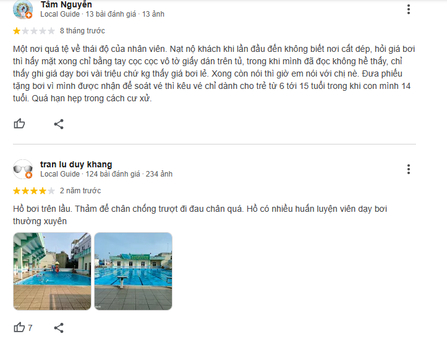Click the like count 7 on the second review
This screenshot has height=339, width=447.
(x=30, y=328)
